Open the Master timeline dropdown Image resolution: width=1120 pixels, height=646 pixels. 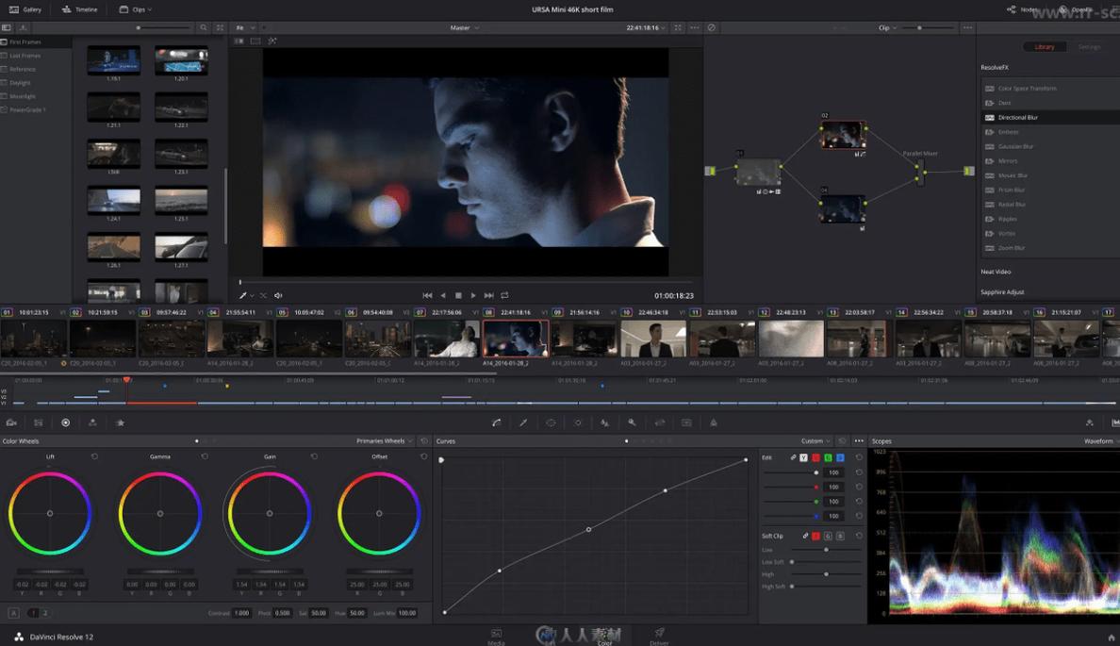[x=464, y=28]
